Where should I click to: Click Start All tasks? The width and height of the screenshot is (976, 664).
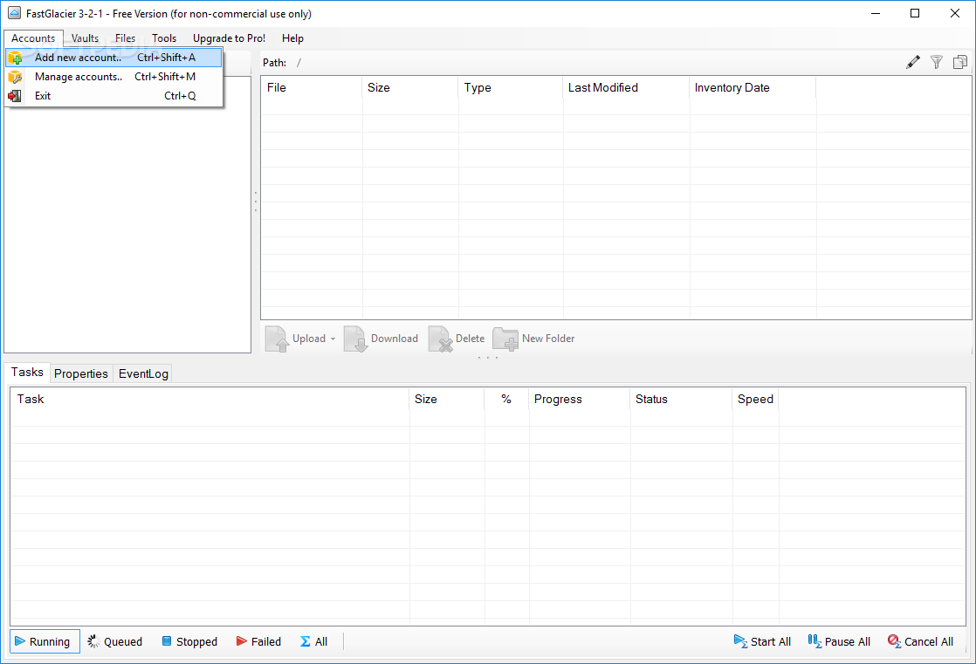[762, 641]
